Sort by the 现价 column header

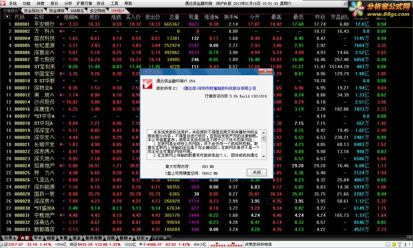95,17
